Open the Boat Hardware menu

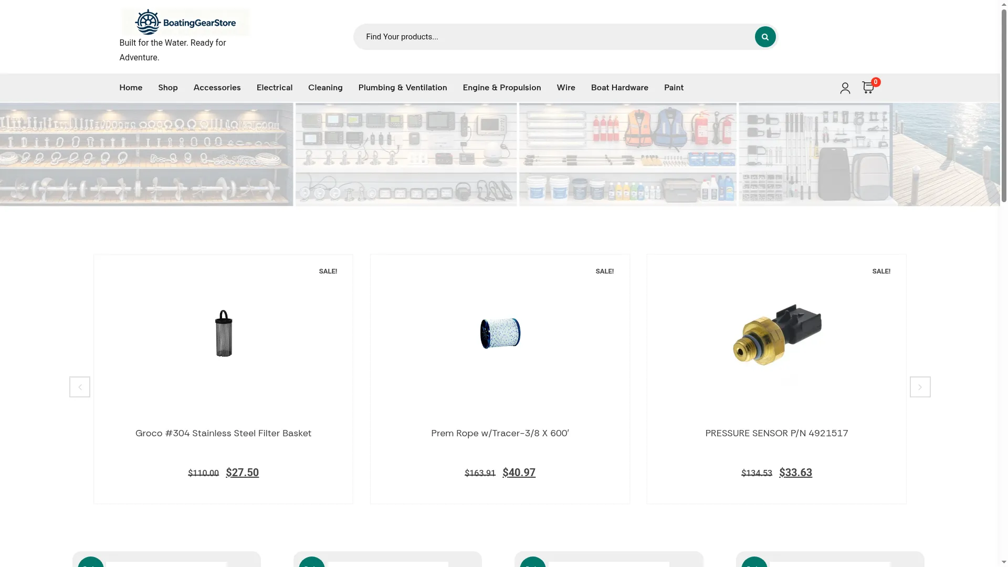(619, 88)
